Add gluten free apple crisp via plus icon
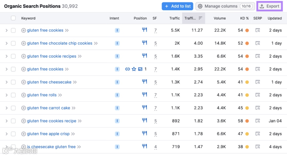287x156 pixels. coord(23,134)
